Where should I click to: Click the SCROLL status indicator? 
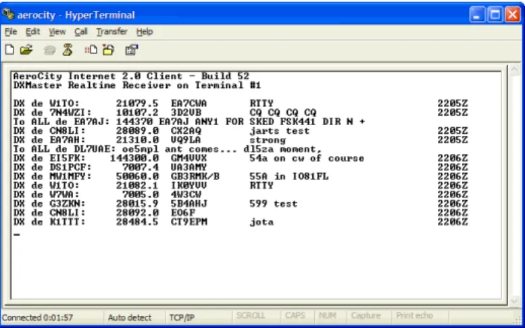click(x=251, y=316)
